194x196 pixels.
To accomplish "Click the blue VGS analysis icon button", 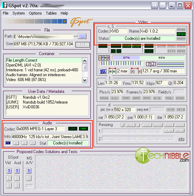I will pyautogui.click(x=103, y=71).
